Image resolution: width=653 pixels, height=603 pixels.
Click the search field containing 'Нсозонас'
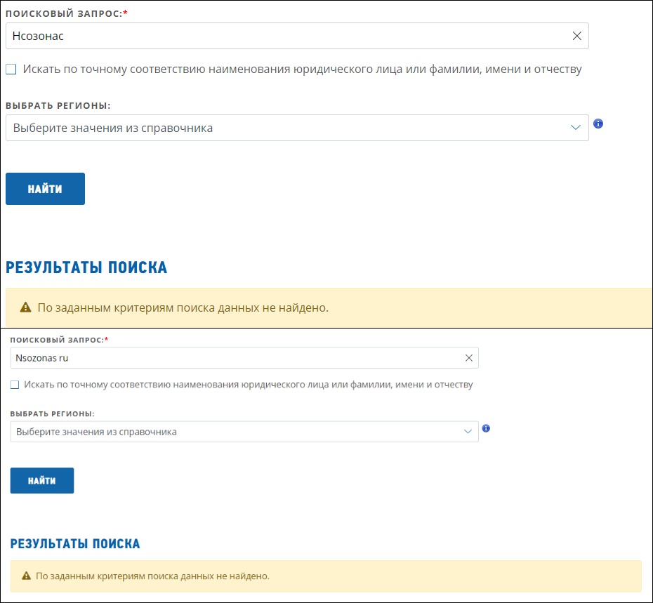point(297,36)
